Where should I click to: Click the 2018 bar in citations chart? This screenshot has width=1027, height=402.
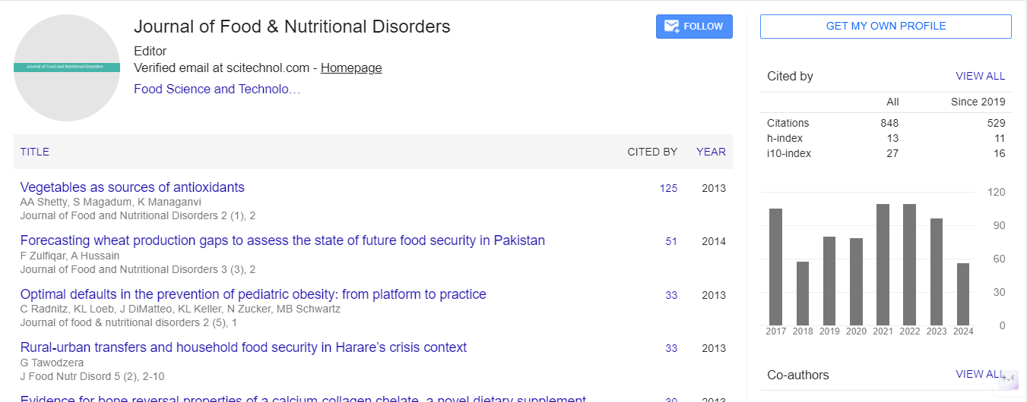pos(803,294)
